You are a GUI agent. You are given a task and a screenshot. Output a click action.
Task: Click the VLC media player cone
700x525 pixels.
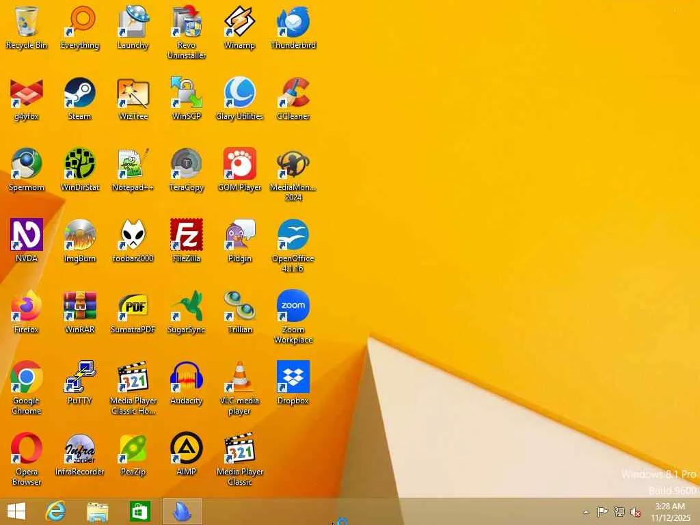240,388
